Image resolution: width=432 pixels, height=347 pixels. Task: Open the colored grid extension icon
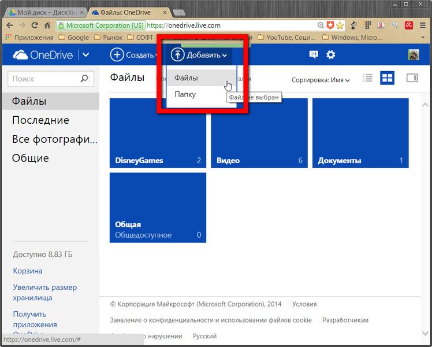367,25
